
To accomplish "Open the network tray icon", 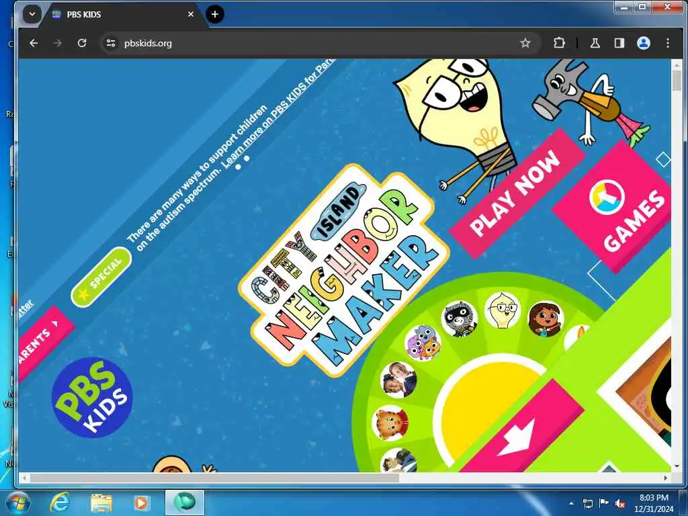I will point(587,503).
